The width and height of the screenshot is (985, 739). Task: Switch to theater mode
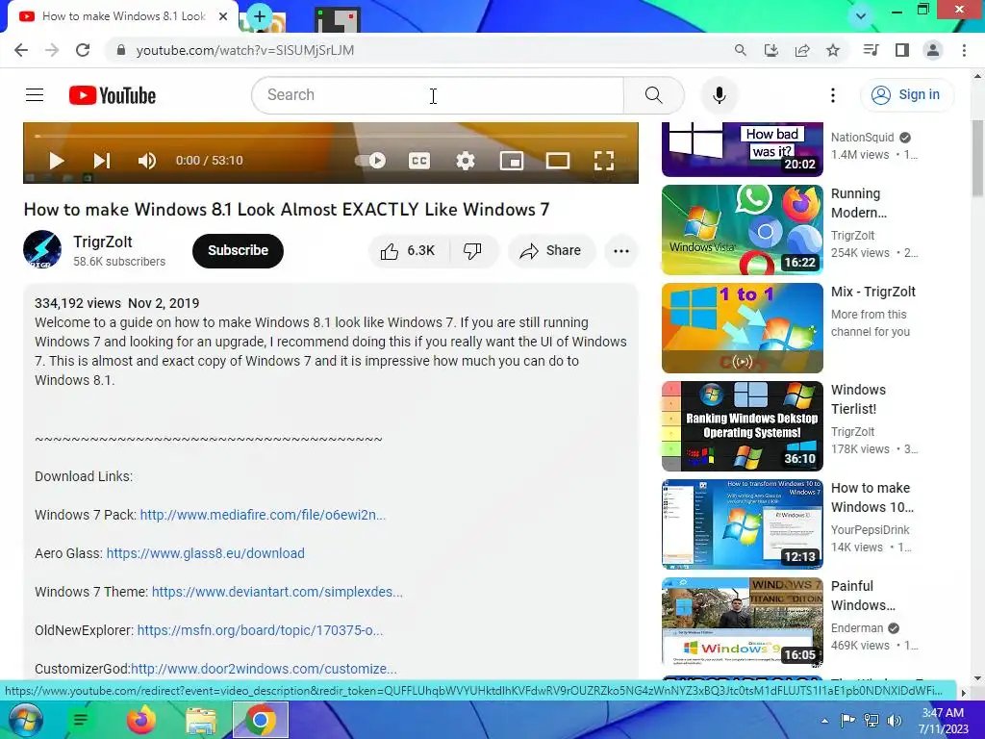coord(557,161)
